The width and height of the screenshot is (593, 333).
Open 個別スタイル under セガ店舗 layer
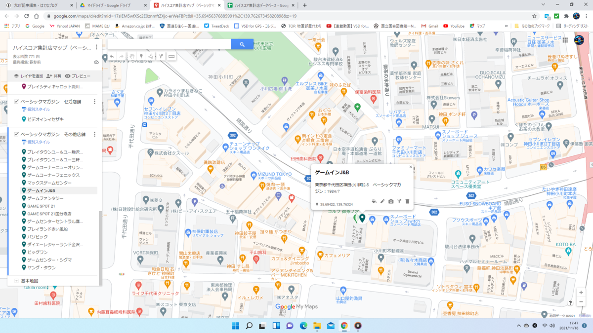point(36,110)
